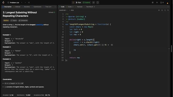The width and height of the screenshot is (173, 97).
Task: Click the chars.set line in editor
Action: point(93,45)
